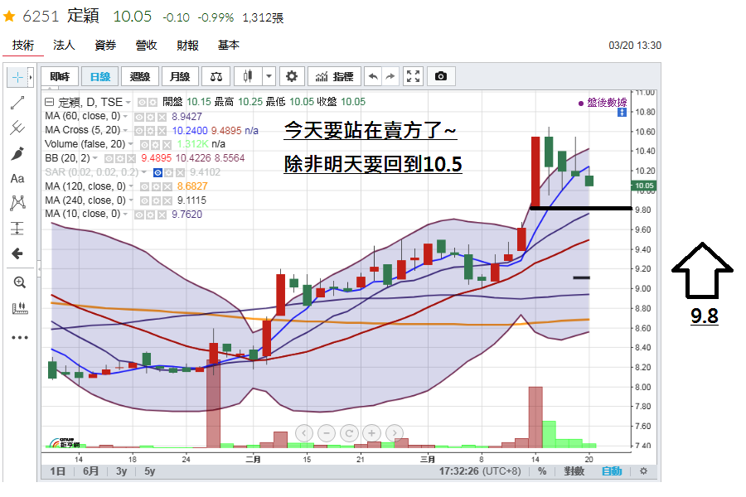Click the candlestick chart style icon
Viewport: 746px width, 497px height.
(248, 76)
